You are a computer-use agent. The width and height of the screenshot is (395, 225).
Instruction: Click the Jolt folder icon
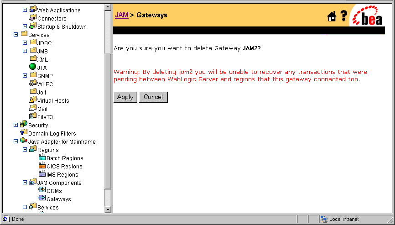pyautogui.click(x=33, y=91)
